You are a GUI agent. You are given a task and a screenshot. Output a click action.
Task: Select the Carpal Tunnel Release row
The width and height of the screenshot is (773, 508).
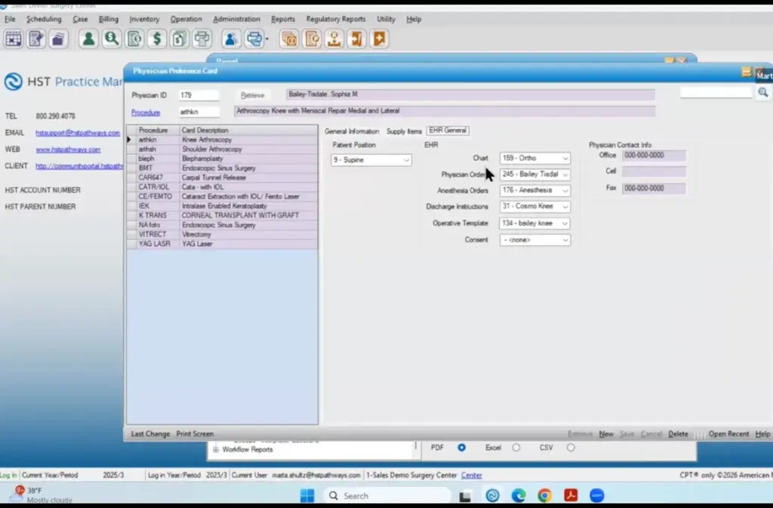(x=222, y=177)
